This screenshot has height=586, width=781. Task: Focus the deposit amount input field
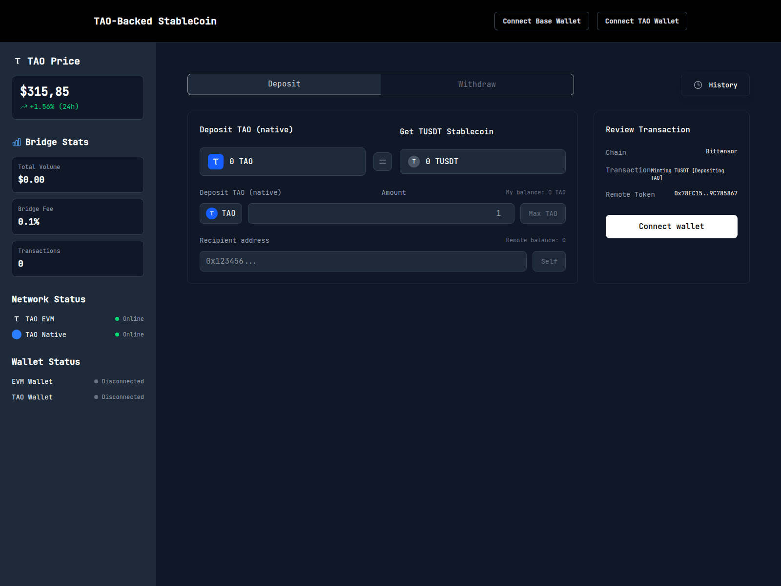[381, 213]
